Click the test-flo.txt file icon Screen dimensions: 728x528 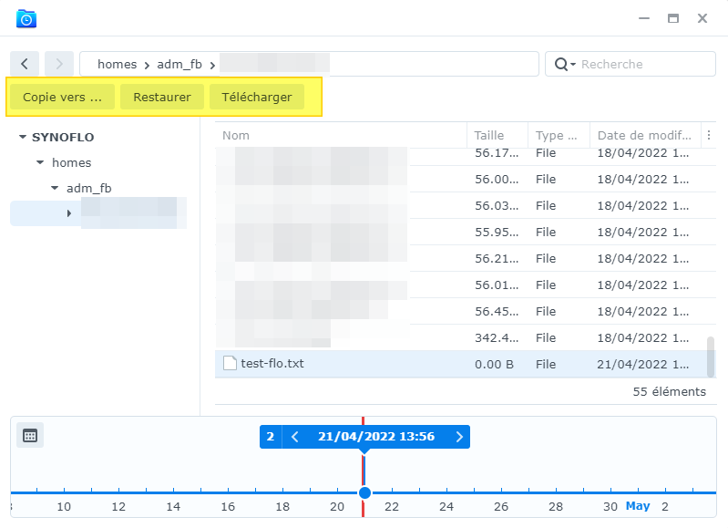click(230, 363)
